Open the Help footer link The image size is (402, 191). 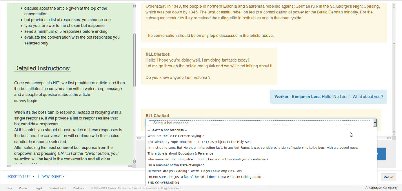pyautogui.click(x=9, y=188)
